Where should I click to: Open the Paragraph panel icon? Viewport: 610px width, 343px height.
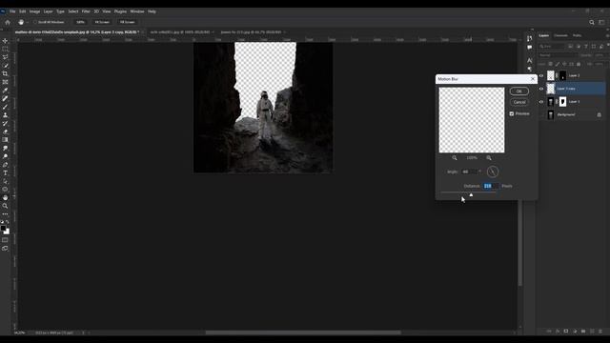(x=530, y=69)
